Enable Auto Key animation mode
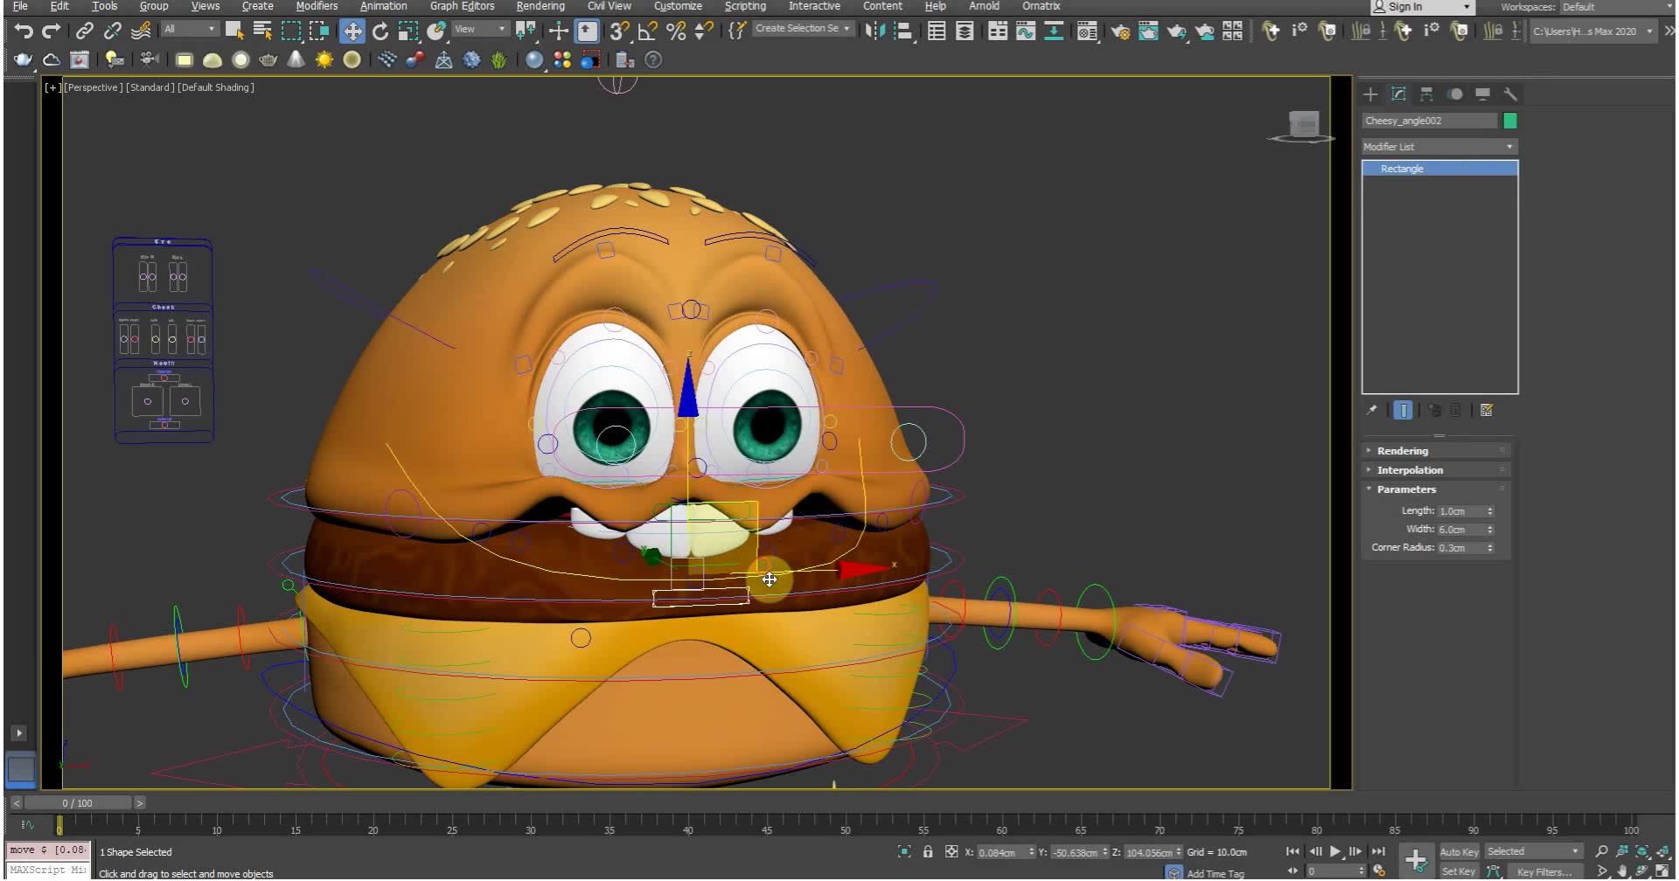Image resolution: width=1679 pixels, height=881 pixels. coord(1460,850)
